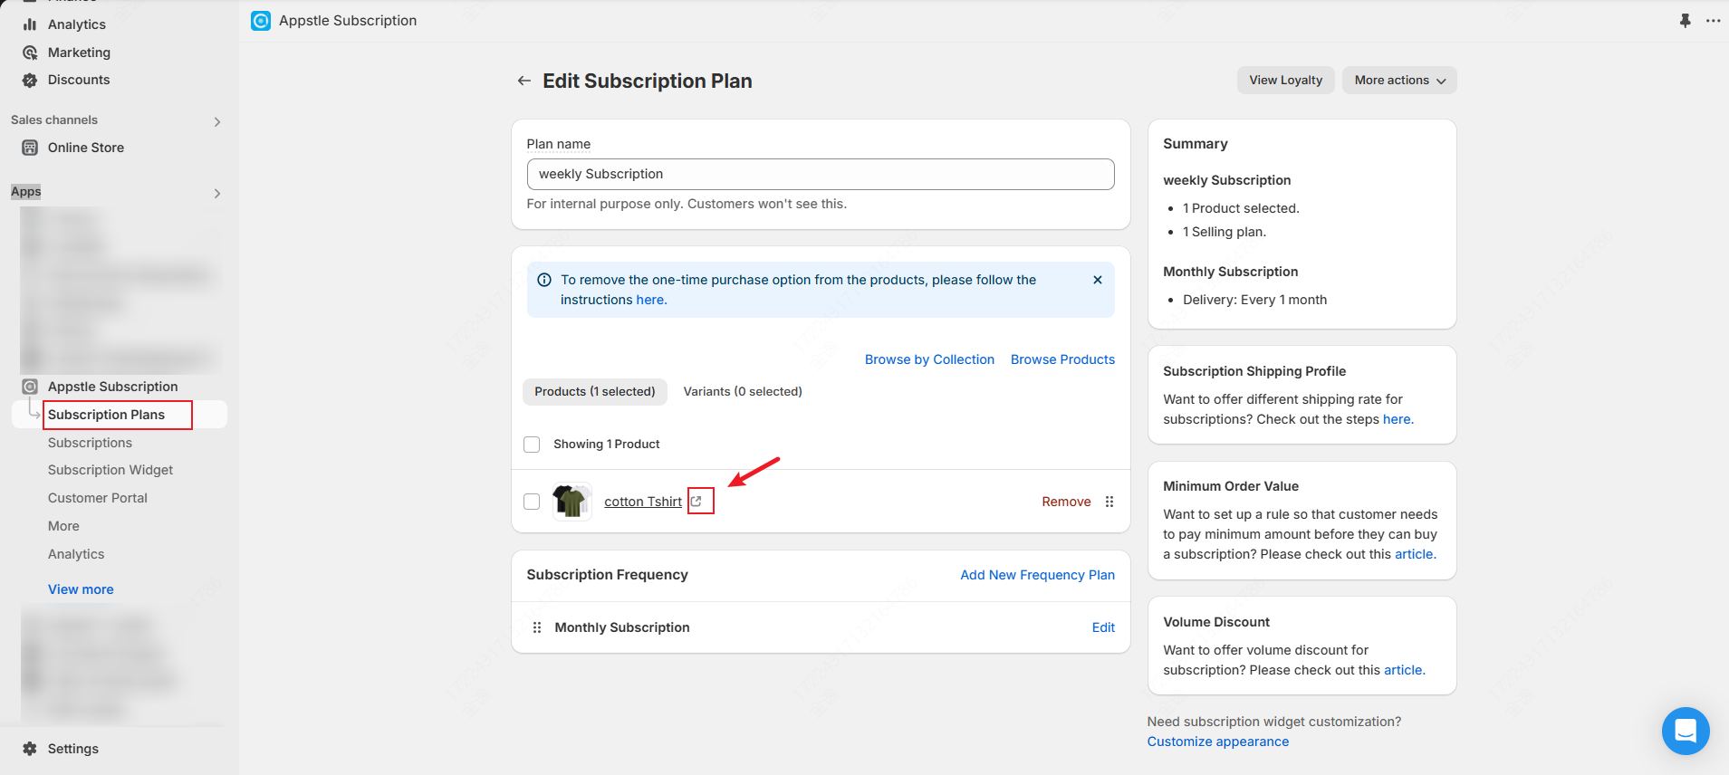1729x775 pixels.
Task: Click the drag handle on cotton Tshirt row
Action: [x=1109, y=502]
